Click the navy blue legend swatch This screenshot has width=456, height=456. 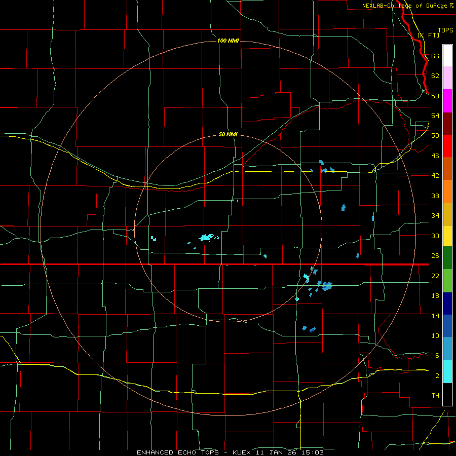click(447, 303)
